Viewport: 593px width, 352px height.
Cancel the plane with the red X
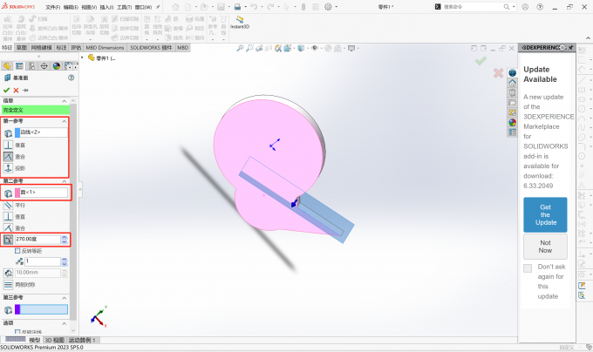pyautogui.click(x=16, y=91)
